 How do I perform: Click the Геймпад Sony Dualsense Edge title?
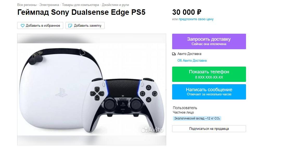81,12
